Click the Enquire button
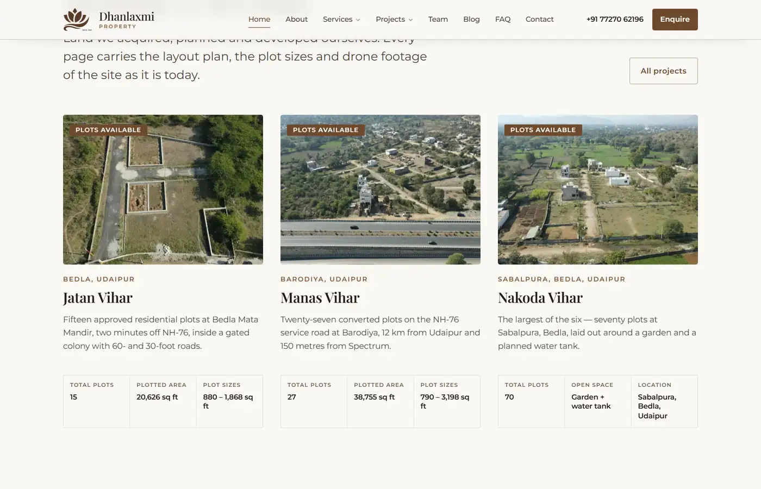Viewport: 761px width, 489px height. pyautogui.click(x=675, y=20)
